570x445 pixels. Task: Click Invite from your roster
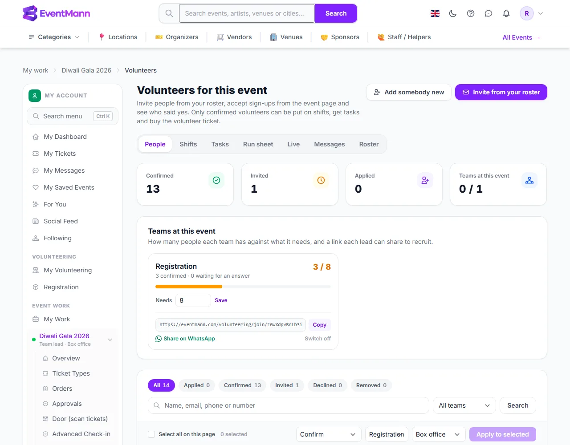pos(501,92)
